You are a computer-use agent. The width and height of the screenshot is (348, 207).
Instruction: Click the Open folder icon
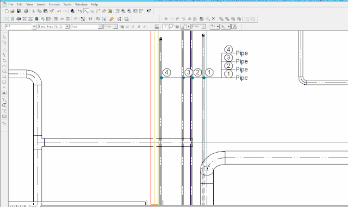click(x=13, y=11)
